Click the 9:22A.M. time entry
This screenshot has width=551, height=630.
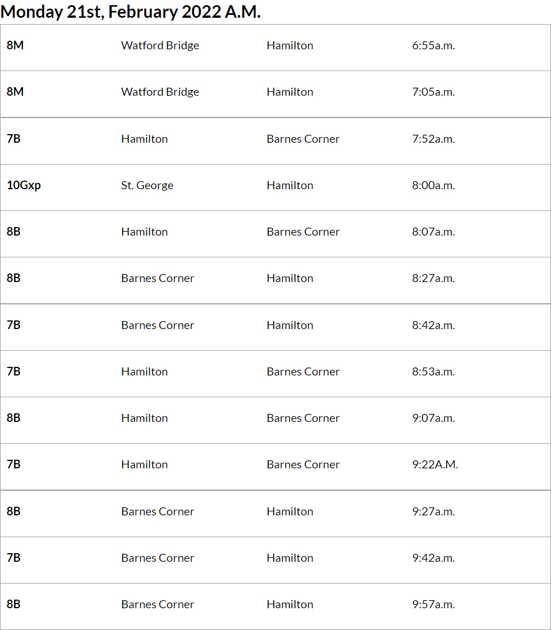435,465
